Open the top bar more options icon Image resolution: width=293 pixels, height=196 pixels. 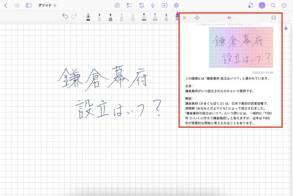284,5
